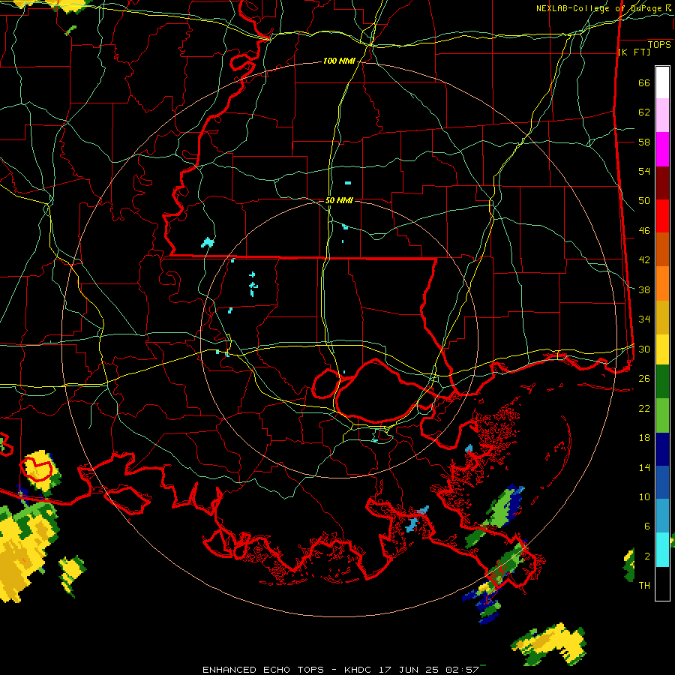The width and height of the screenshot is (675, 675).
Task: Click the '34' legend value
Action: 644,319
